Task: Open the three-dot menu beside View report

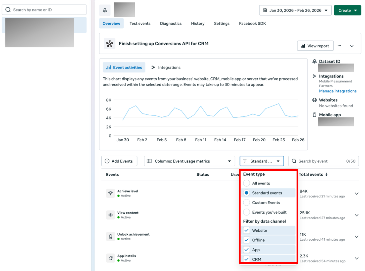Action: point(339,46)
